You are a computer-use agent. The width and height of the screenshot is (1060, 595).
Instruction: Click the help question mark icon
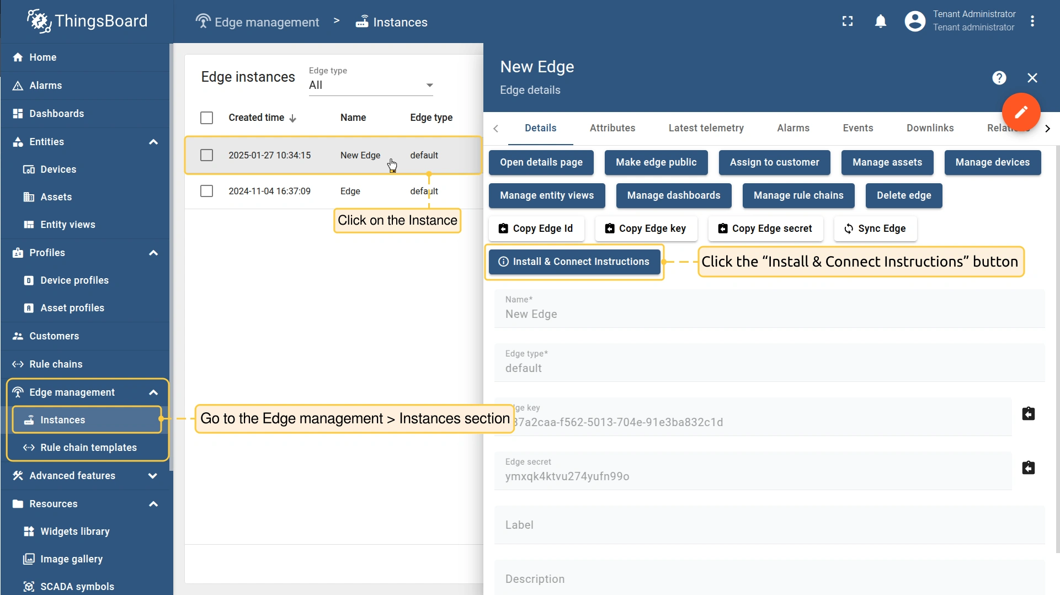point(999,78)
